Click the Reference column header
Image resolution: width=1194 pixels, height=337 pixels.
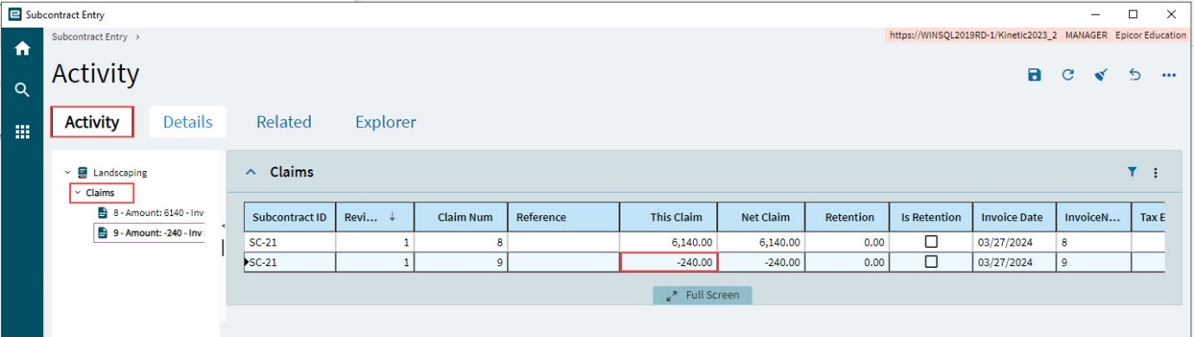tap(563, 217)
